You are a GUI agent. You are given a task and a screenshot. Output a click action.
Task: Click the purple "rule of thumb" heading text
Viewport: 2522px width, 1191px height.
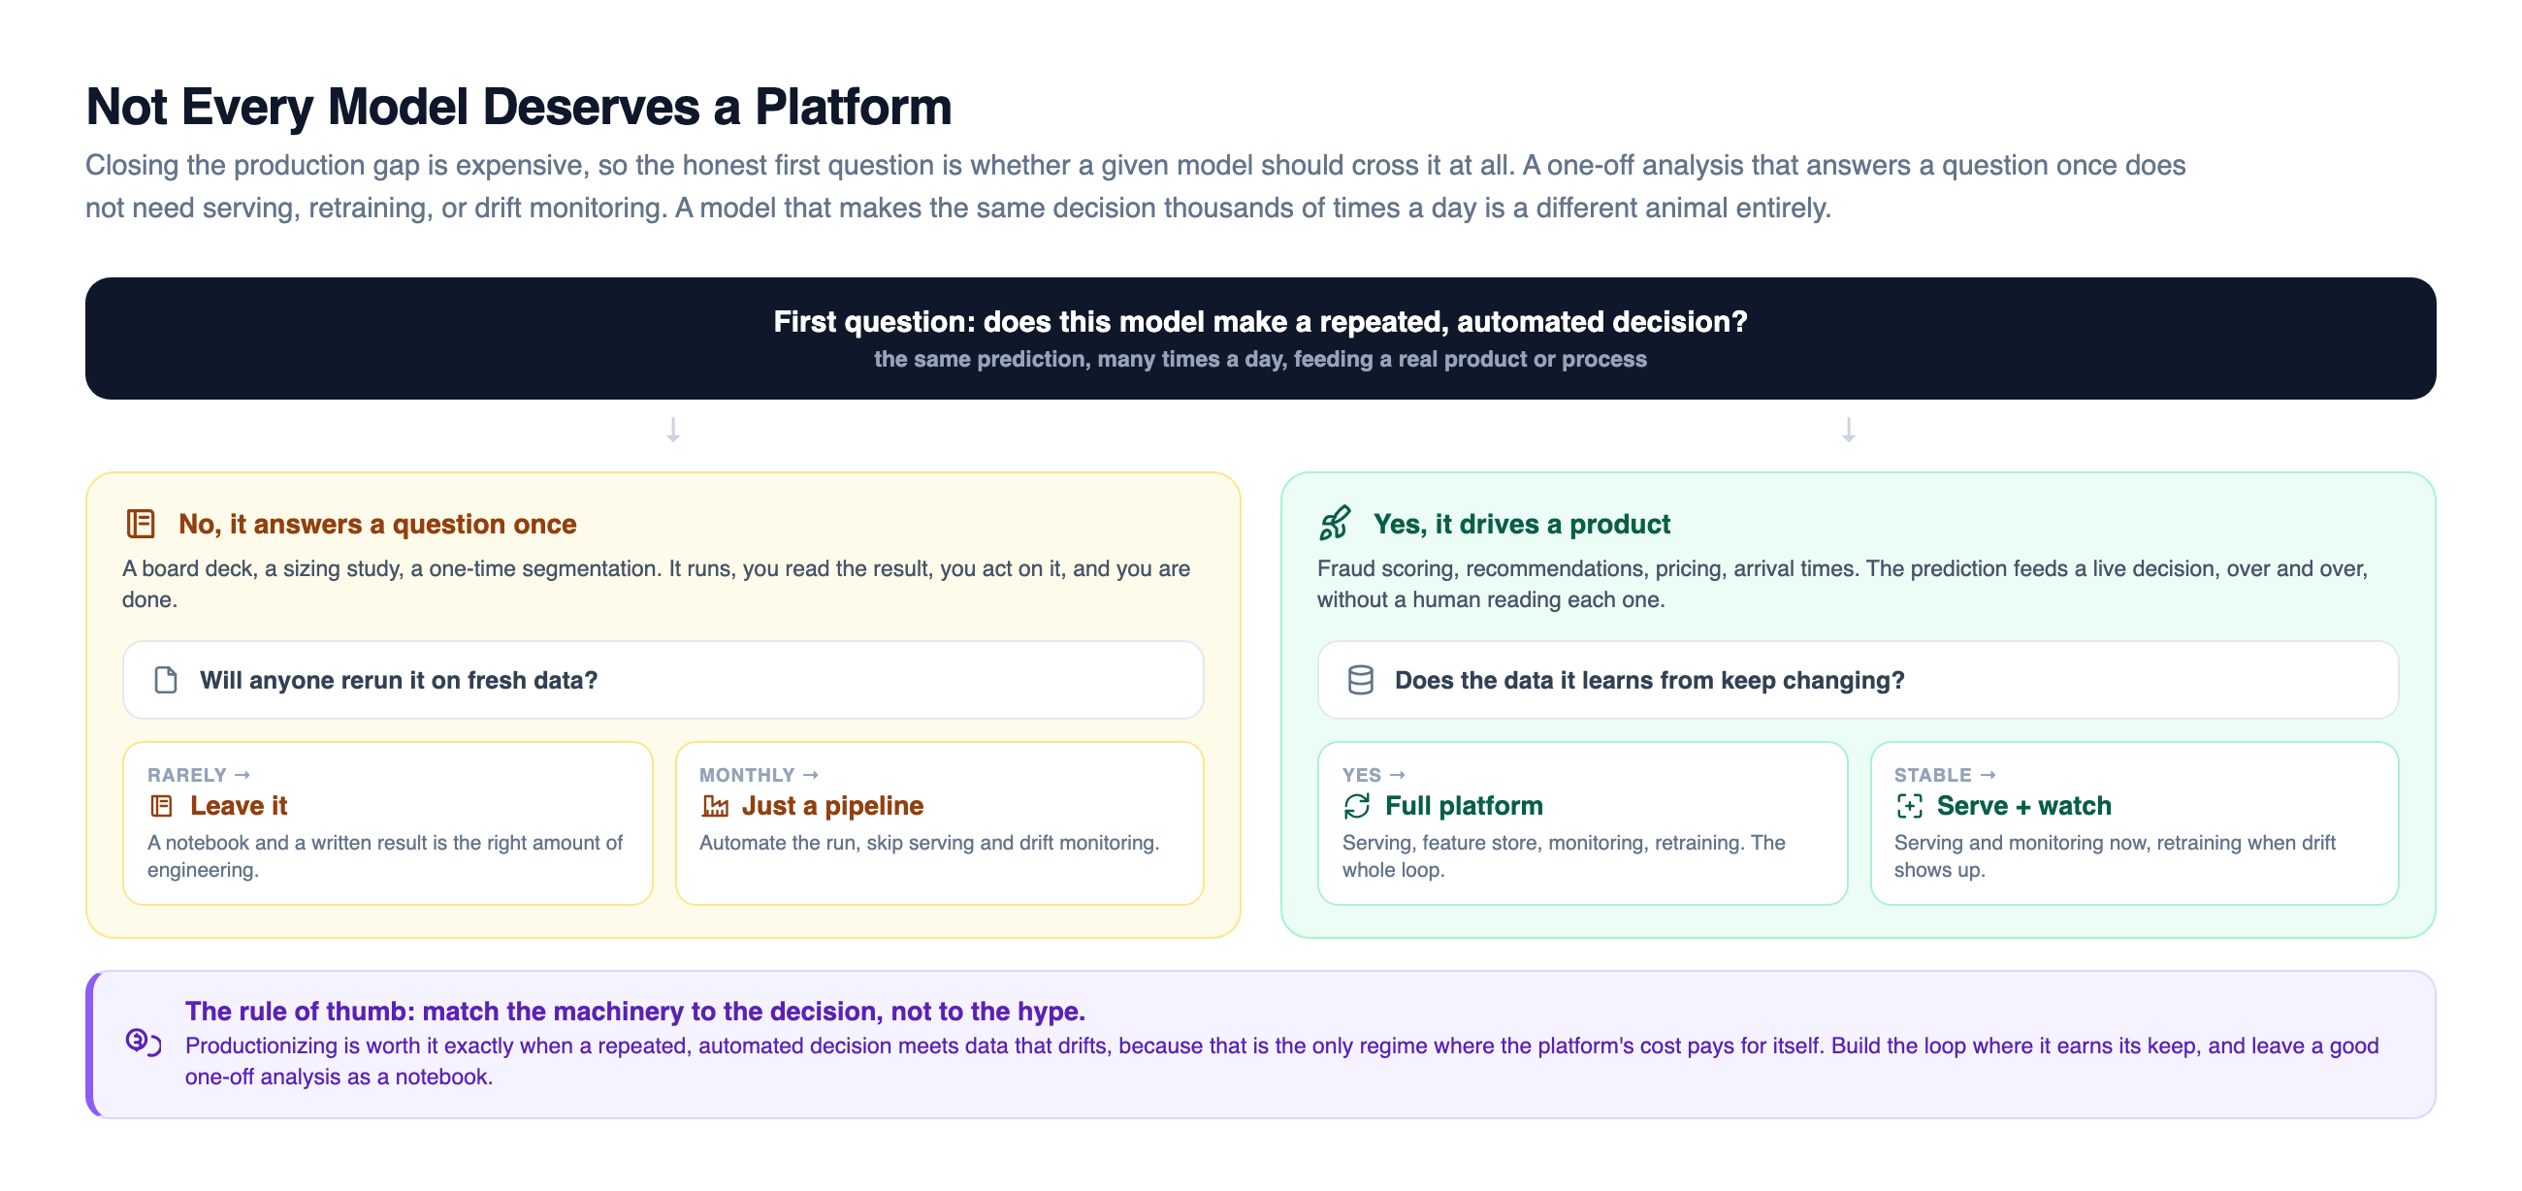coord(634,1011)
